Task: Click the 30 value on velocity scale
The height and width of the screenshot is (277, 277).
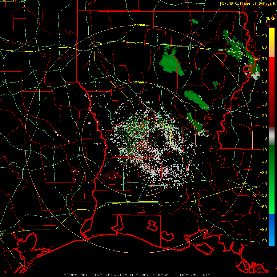Action: click(x=264, y=104)
